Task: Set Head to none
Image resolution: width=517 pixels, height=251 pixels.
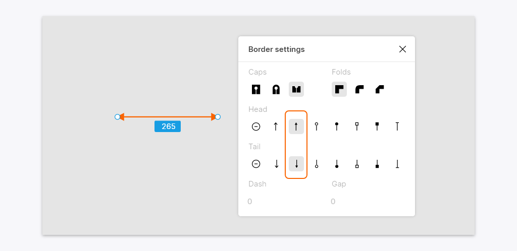Action: (256, 127)
